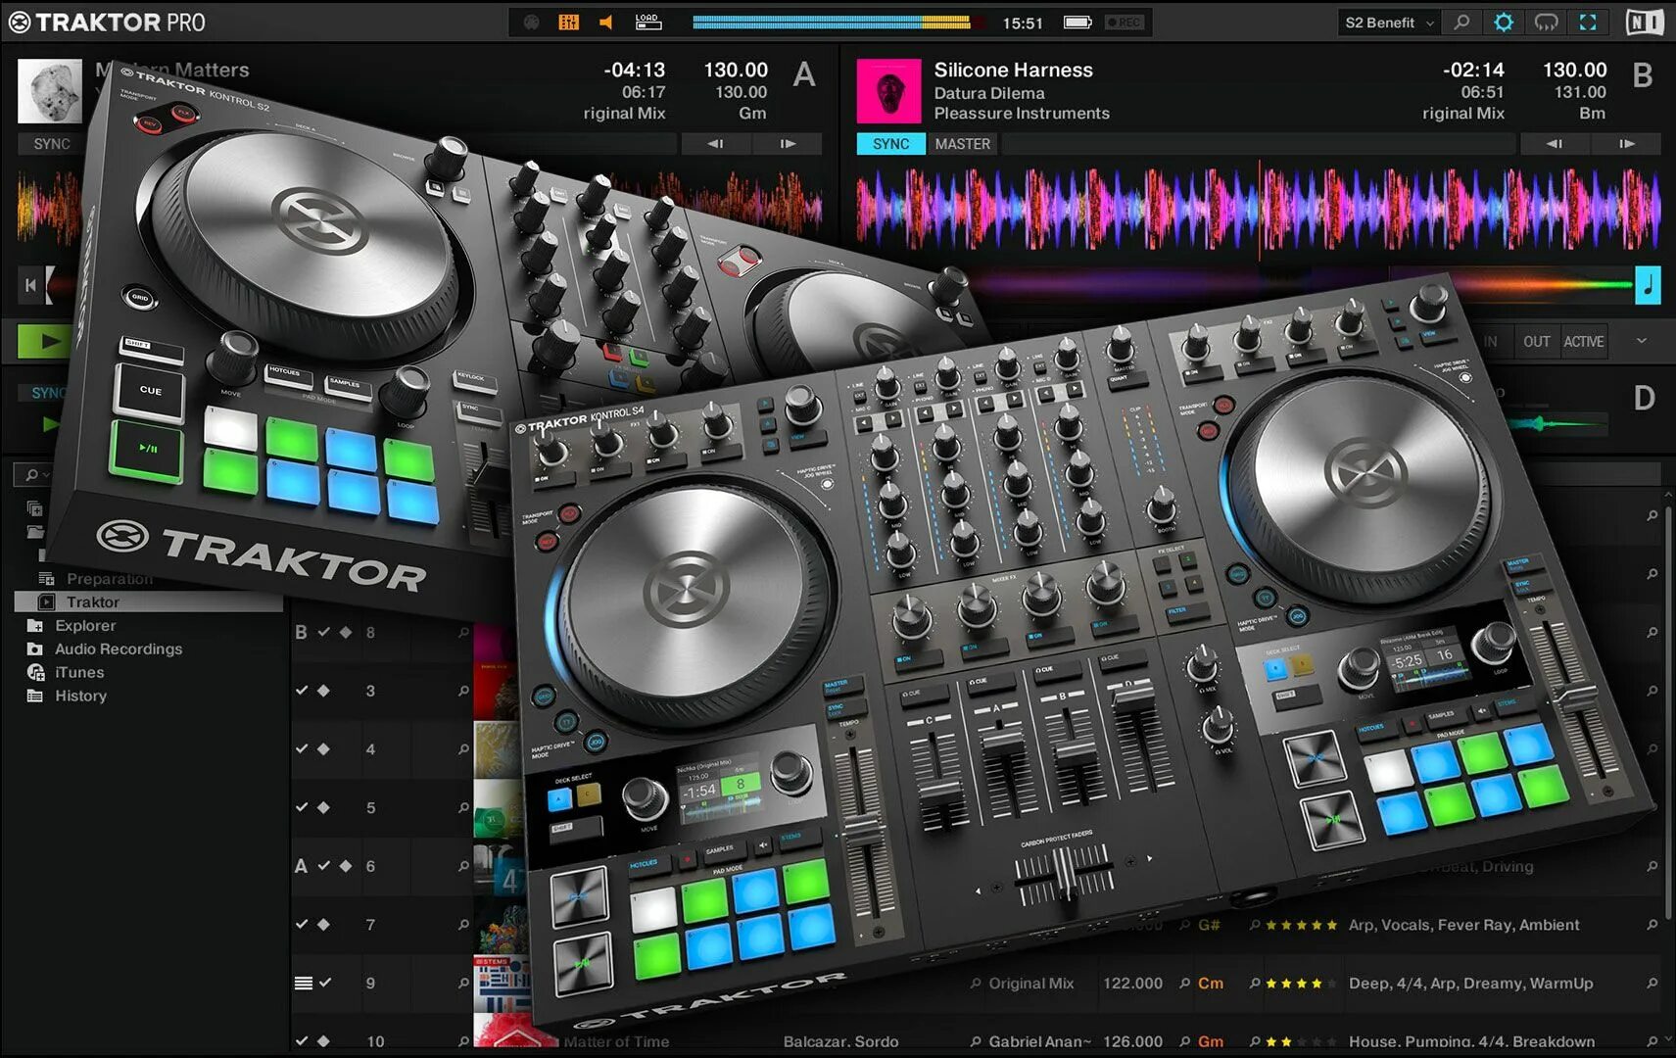Toggle MASTER on deck B
The image size is (1676, 1058).
pyautogui.click(x=962, y=144)
